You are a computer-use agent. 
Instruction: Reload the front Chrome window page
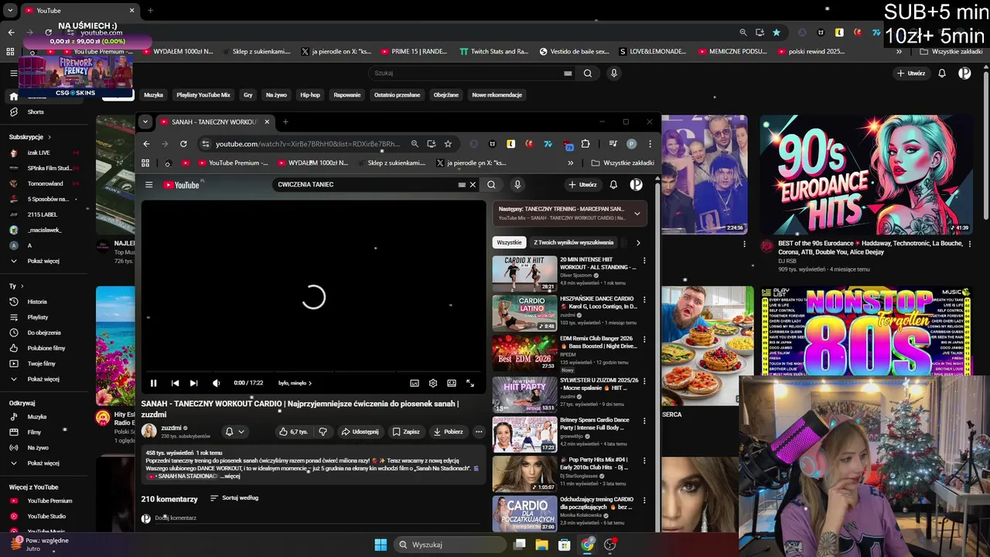(183, 144)
